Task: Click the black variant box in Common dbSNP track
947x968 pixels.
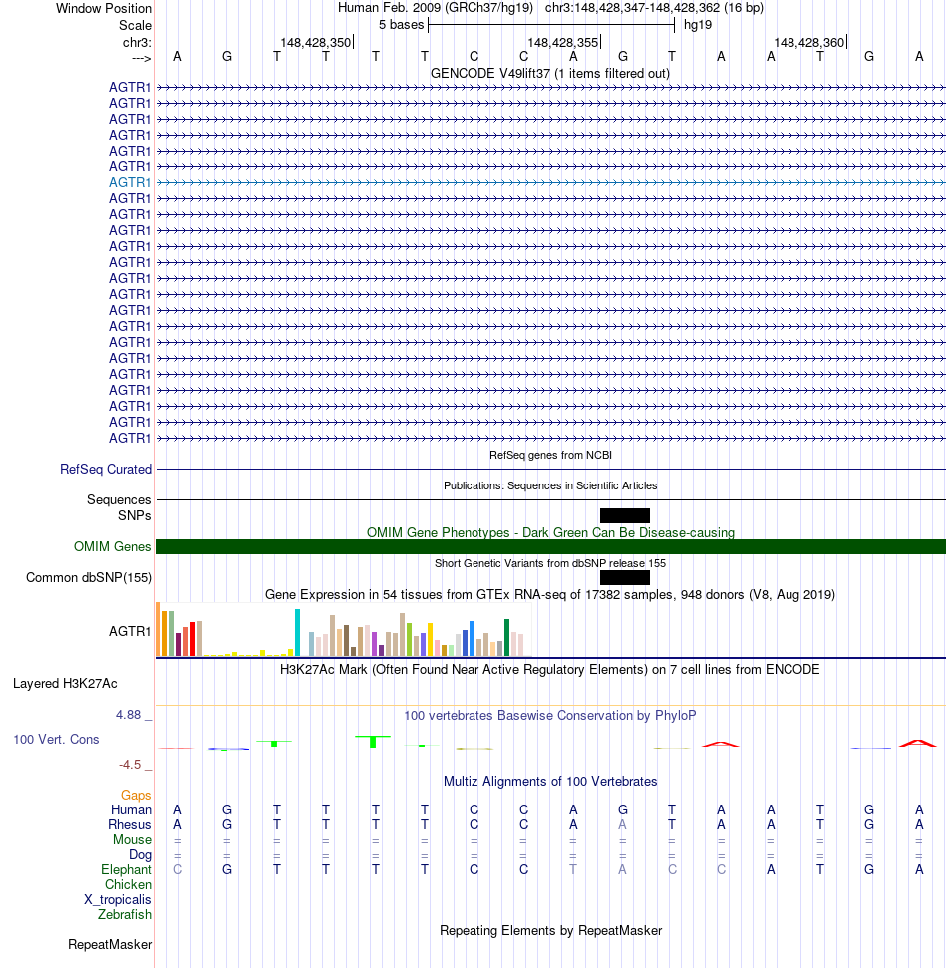Action: point(625,578)
